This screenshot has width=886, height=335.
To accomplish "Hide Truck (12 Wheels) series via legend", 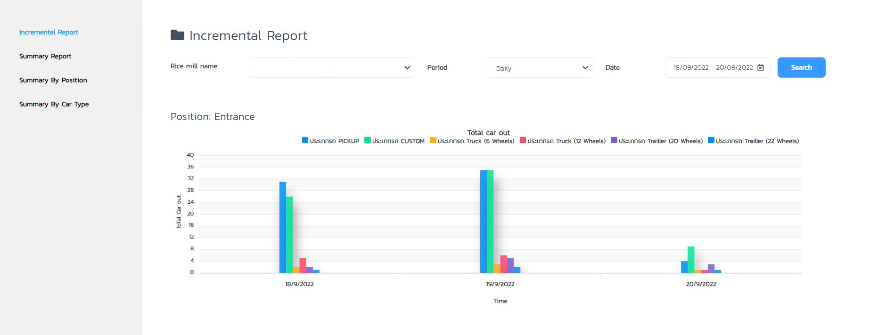I will (562, 141).
